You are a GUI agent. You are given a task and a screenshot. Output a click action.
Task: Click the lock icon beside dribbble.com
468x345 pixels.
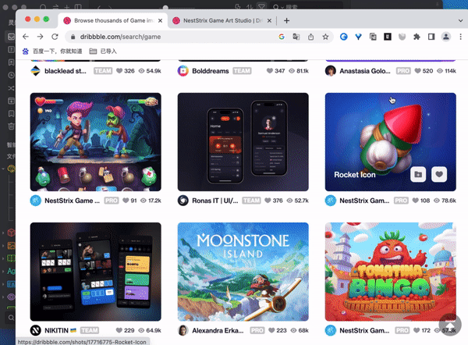73,37
